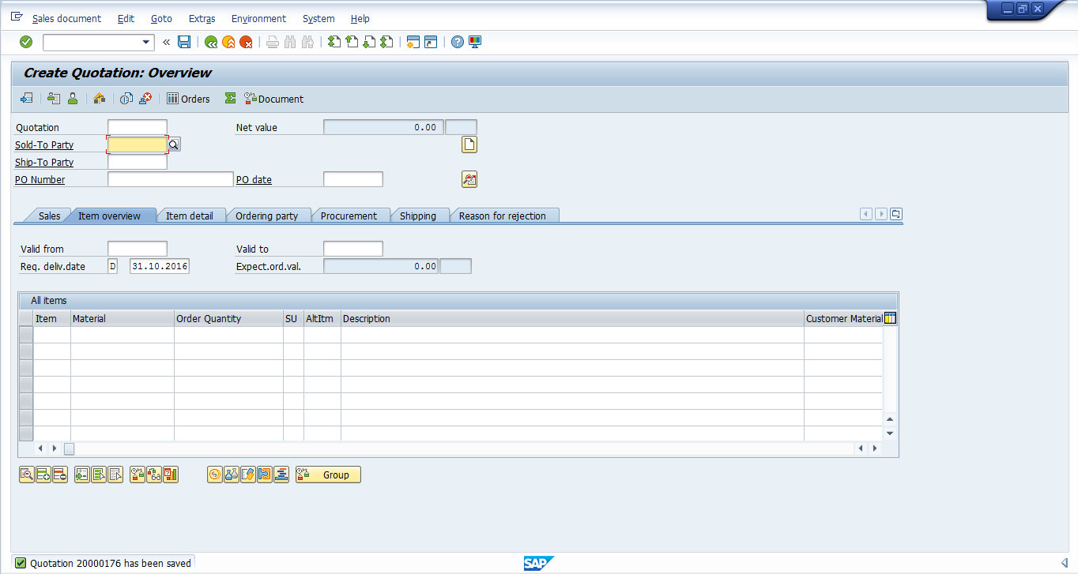Viewport: 1078px width, 574px height.
Task: Click the magnifier item details icon below table
Action: [x=27, y=475]
